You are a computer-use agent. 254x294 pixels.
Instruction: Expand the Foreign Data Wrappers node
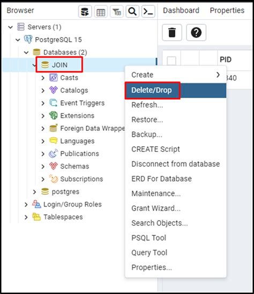point(43,129)
